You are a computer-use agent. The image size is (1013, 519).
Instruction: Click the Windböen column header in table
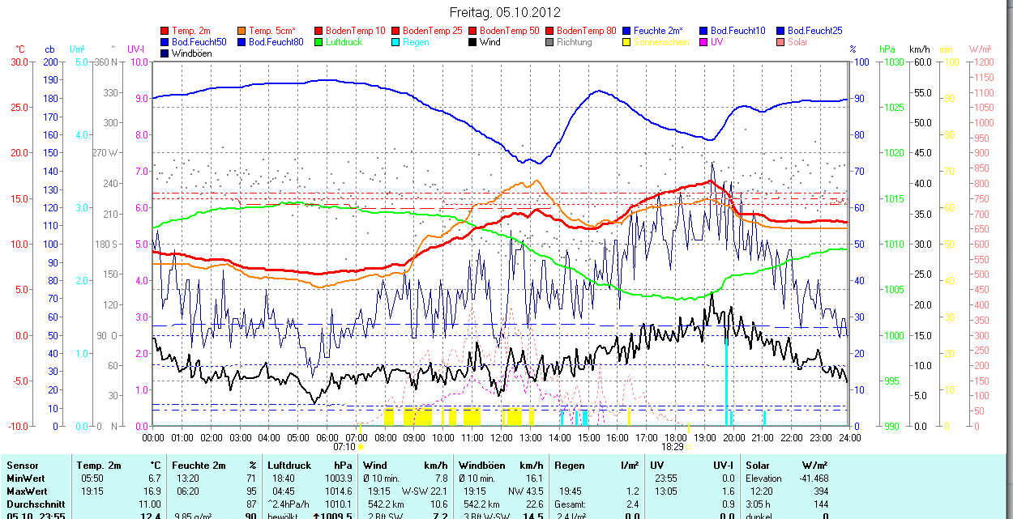click(x=481, y=466)
